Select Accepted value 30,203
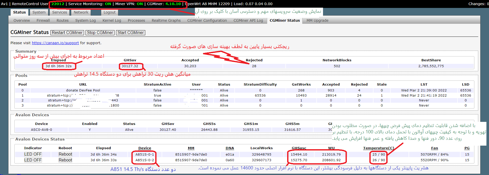489x175 pixels. pyautogui.click(x=190, y=66)
